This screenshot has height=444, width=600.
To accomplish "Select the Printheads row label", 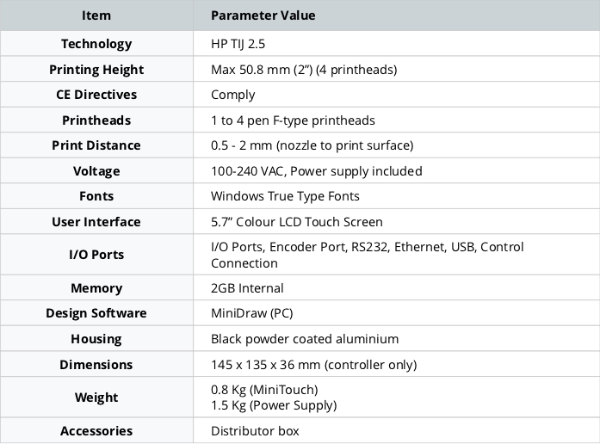I will (x=96, y=120).
